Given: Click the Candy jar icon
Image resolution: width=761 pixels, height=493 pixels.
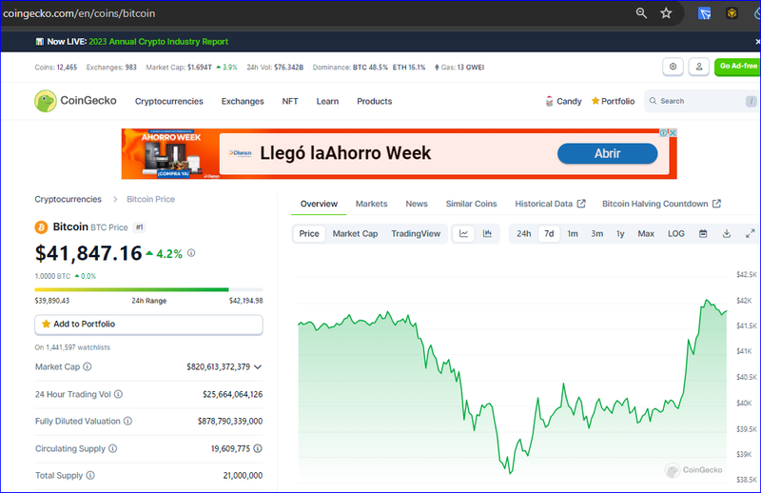Looking at the screenshot, I should point(549,101).
